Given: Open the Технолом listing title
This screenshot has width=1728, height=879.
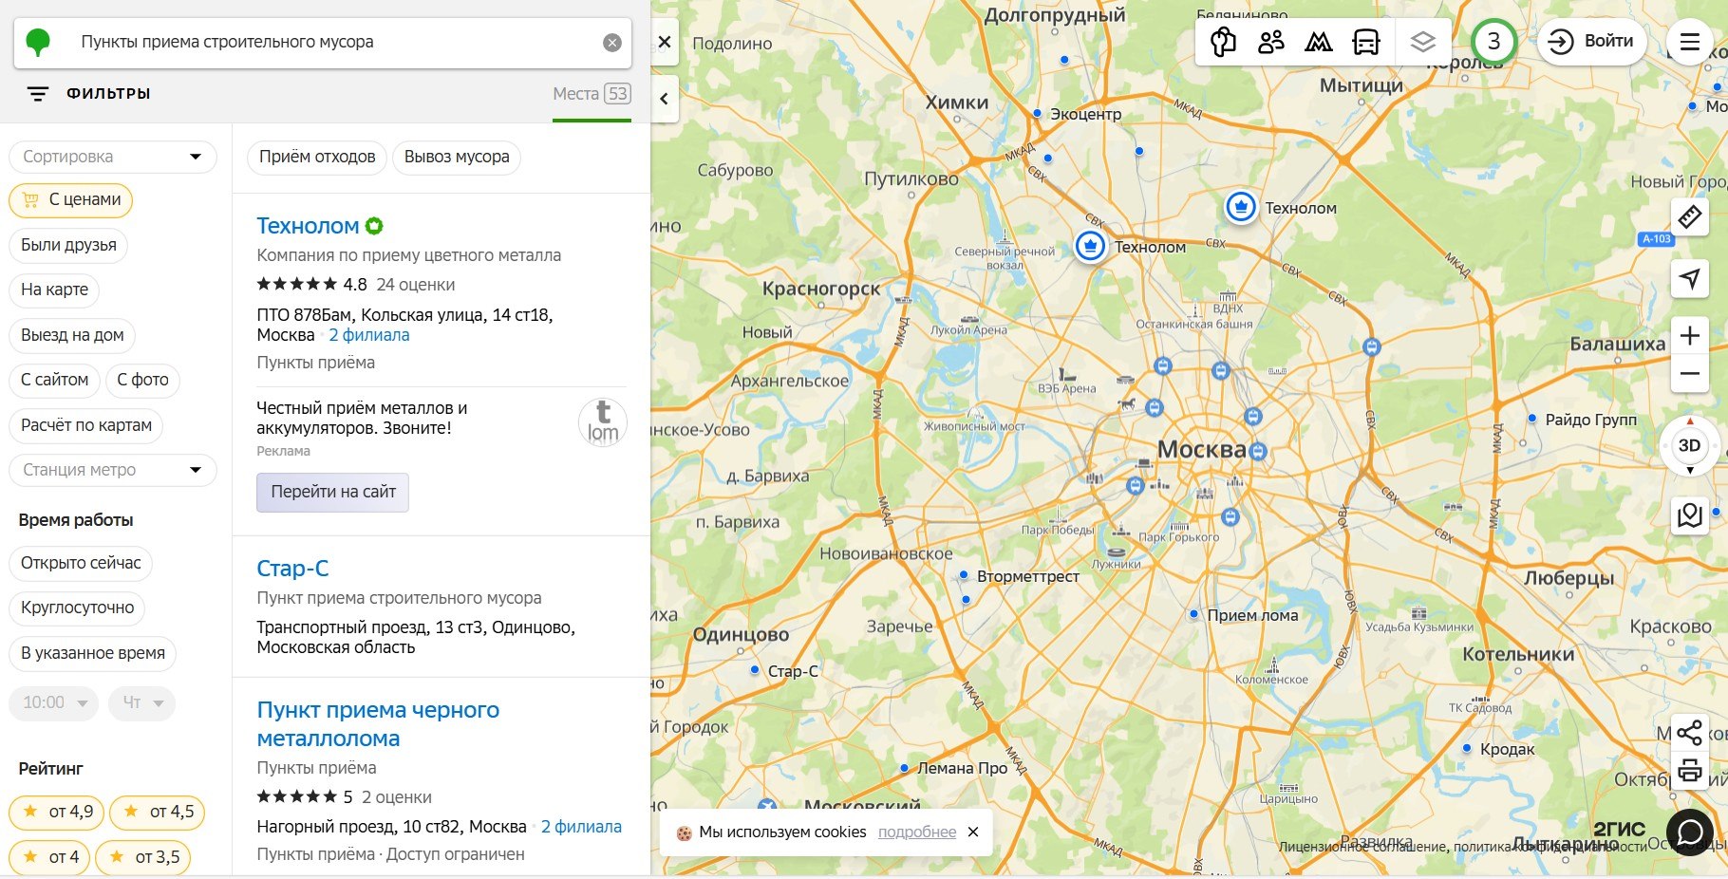Looking at the screenshot, I should [308, 226].
